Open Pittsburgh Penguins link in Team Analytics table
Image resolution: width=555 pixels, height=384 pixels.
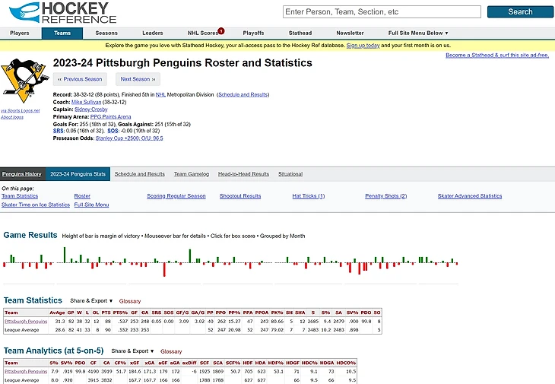[x=26, y=372]
